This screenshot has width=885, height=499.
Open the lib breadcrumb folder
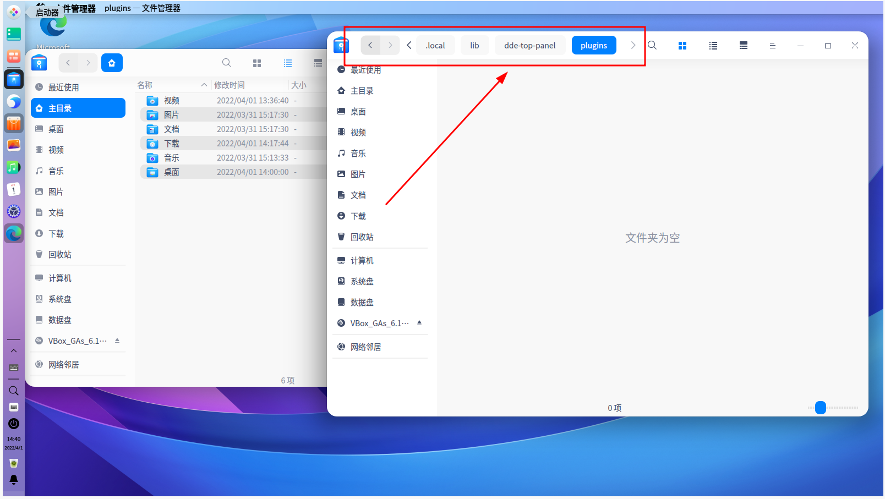(x=474, y=45)
